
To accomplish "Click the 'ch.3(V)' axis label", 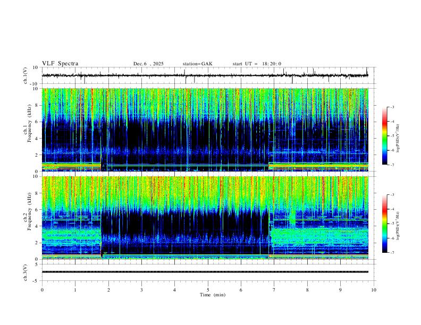I will pyautogui.click(x=26, y=273).
